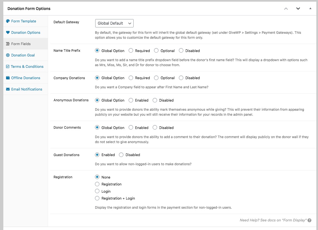
Task: Click the wallet icon beside Offline Donations
Action: (x=8, y=78)
